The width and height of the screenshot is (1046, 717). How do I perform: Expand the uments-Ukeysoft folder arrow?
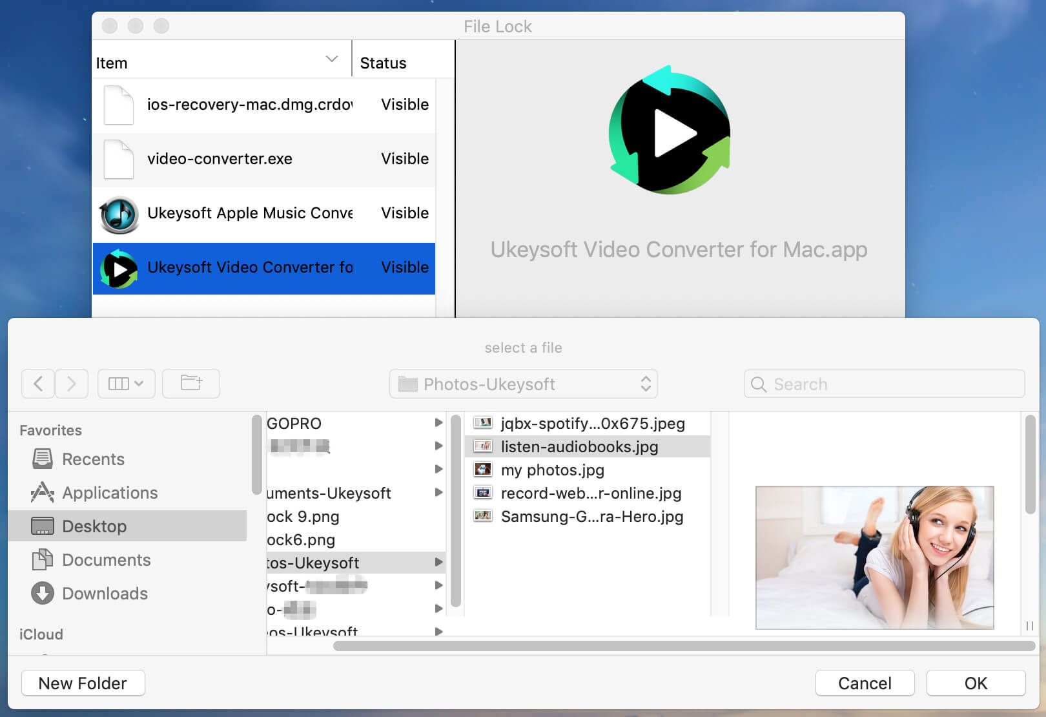tap(438, 492)
